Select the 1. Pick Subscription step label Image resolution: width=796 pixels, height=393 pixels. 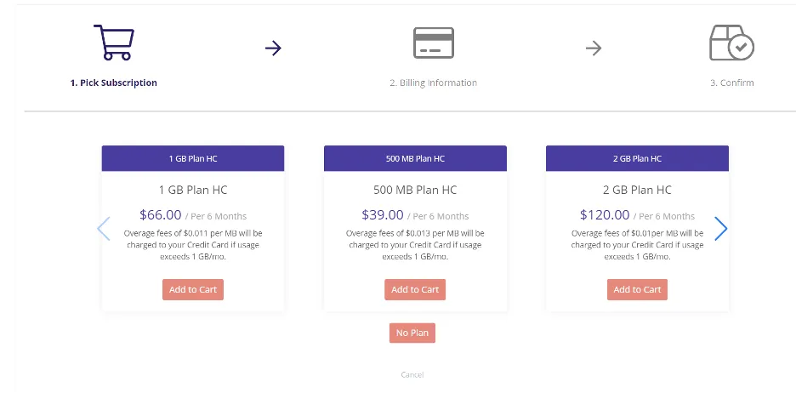114,83
